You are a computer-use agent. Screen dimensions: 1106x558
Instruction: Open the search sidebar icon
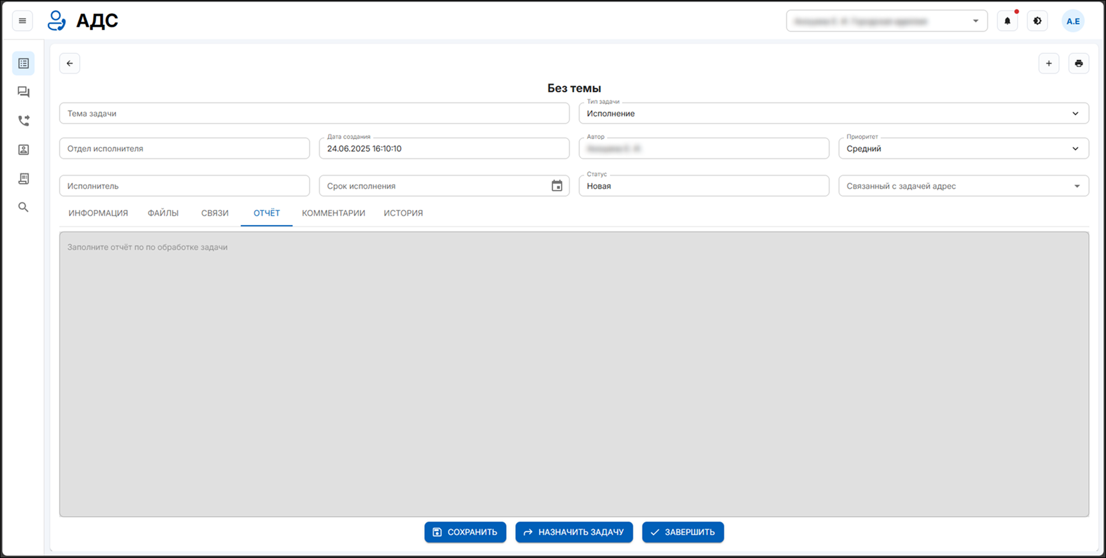pos(24,207)
